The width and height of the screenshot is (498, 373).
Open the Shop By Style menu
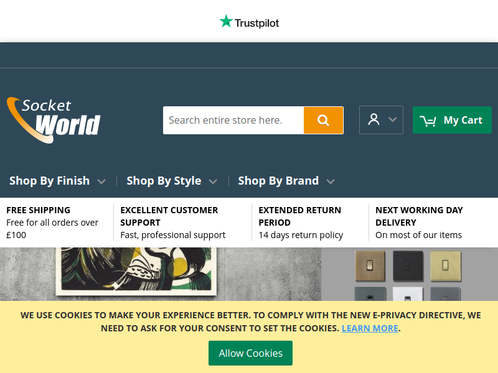click(x=164, y=180)
